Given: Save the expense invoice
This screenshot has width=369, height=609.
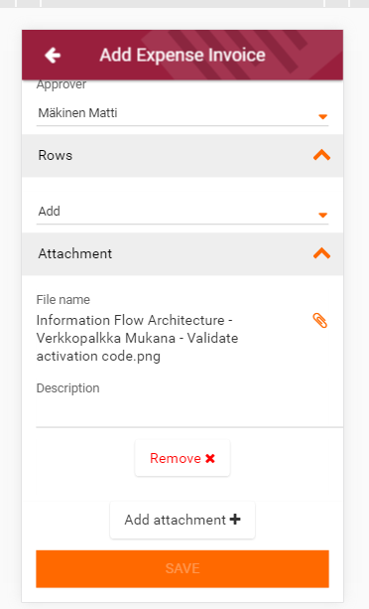Looking at the screenshot, I should pyautogui.click(x=183, y=568).
